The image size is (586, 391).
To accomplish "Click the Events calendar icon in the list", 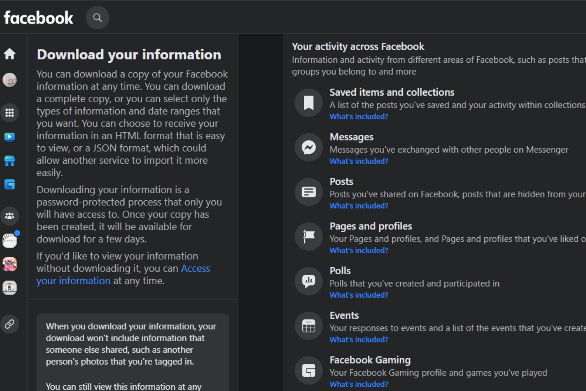I will point(309,326).
